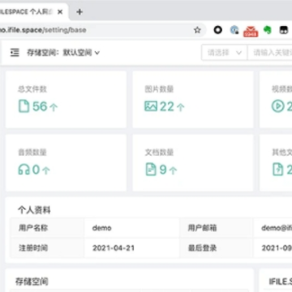Click the play icon in video card
This screenshot has height=292, width=292.
click(x=277, y=106)
